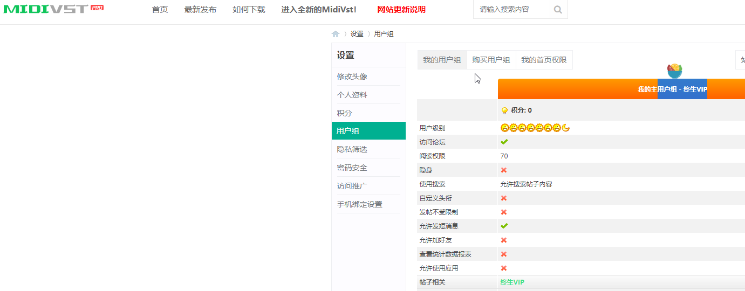Click the search magnifier icon
The height and width of the screenshot is (291, 745).
pyautogui.click(x=558, y=9)
